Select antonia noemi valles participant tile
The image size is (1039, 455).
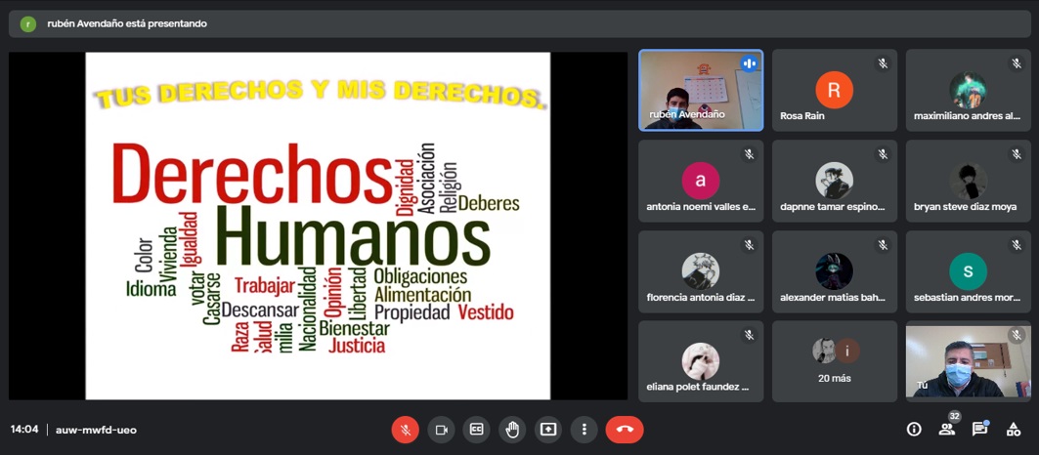coord(701,181)
